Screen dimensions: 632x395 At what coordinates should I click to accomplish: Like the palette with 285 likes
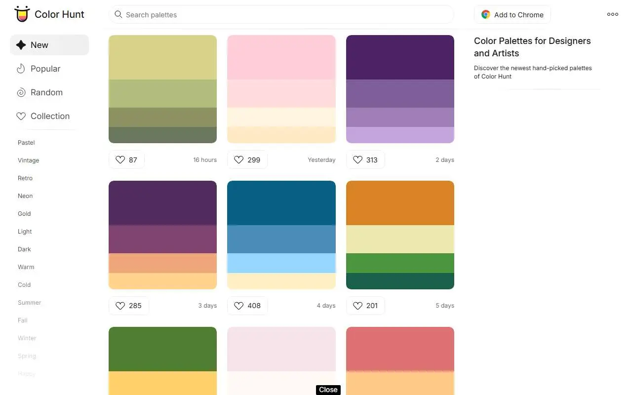(x=128, y=306)
